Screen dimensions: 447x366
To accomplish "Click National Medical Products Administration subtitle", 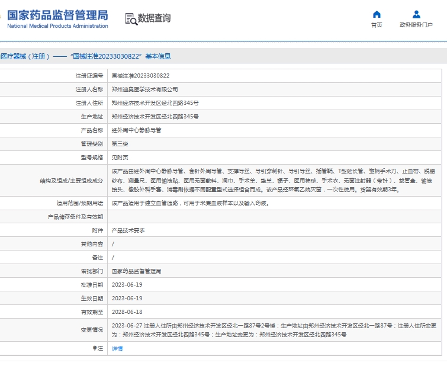I will click(57, 26).
